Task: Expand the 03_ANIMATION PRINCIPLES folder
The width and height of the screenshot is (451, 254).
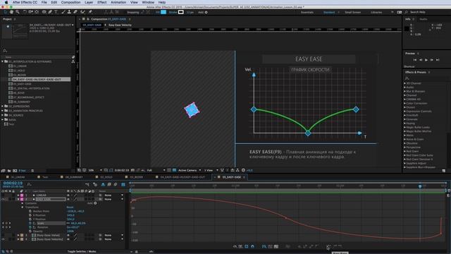Action: 3,111
